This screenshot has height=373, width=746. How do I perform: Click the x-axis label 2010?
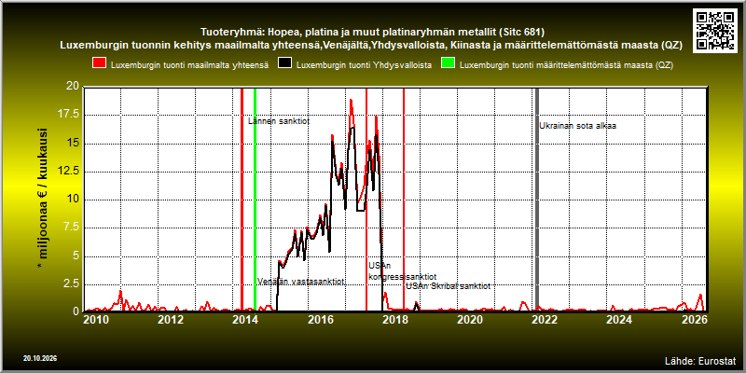click(x=96, y=319)
